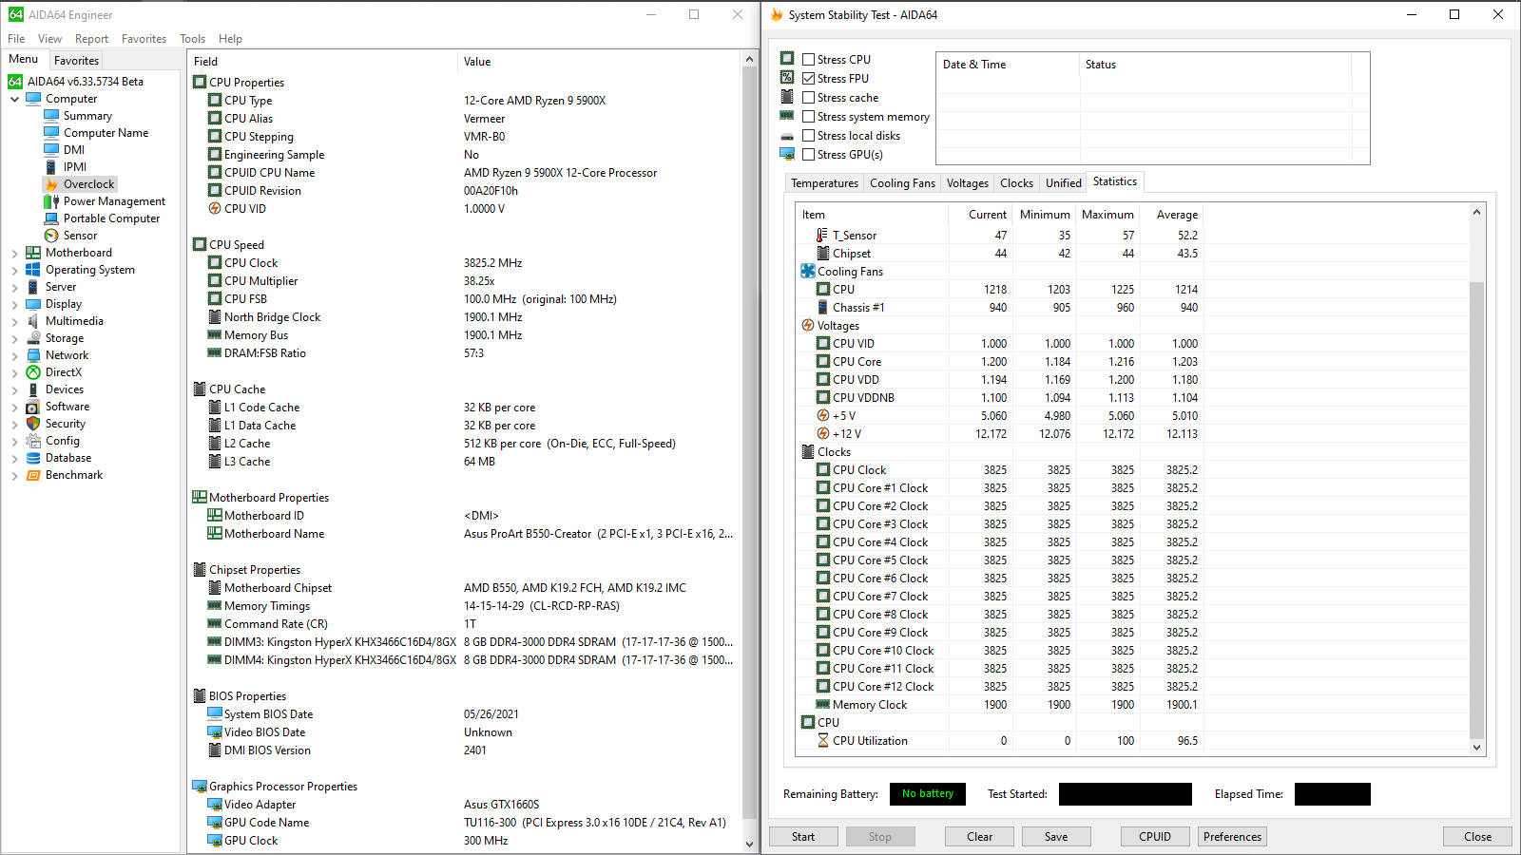Screen dimensions: 1521x855
Task: Switch to the Voltages tab
Action: click(x=967, y=183)
